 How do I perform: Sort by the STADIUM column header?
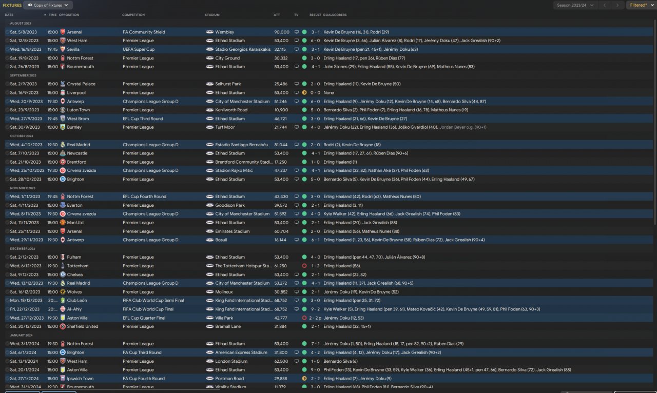(212, 15)
